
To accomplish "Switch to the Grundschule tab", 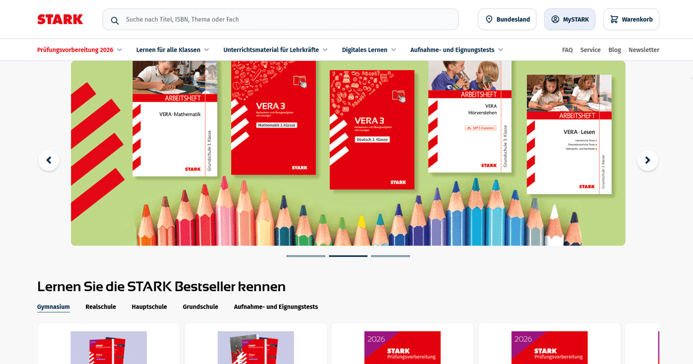I will (x=200, y=307).
